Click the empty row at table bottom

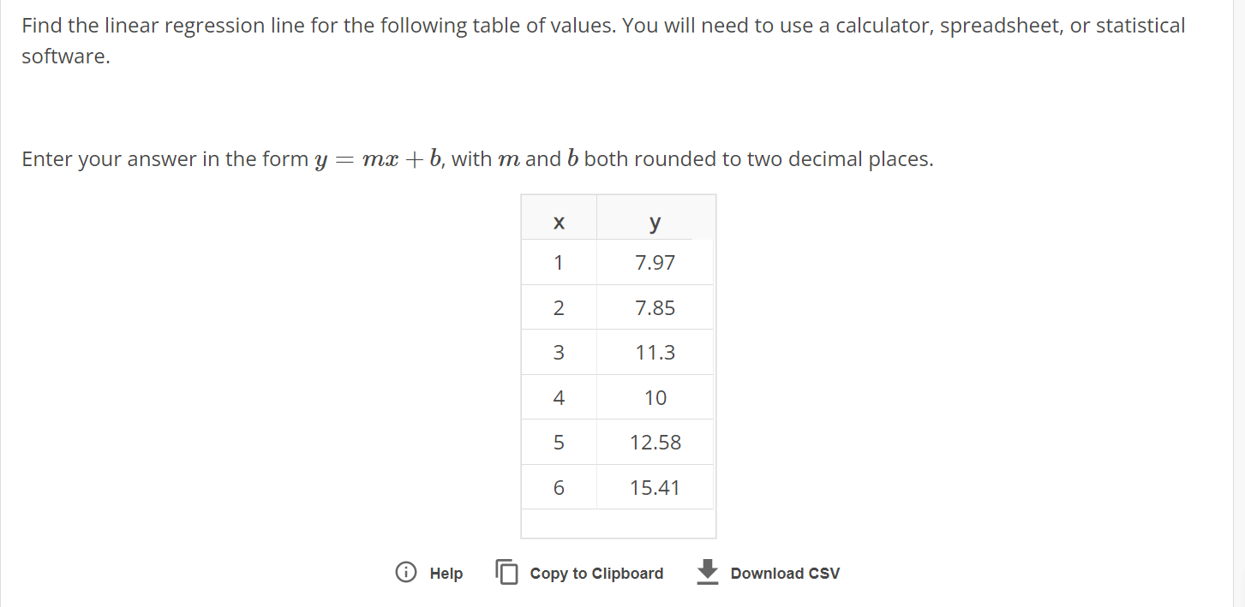coord(617,521)
